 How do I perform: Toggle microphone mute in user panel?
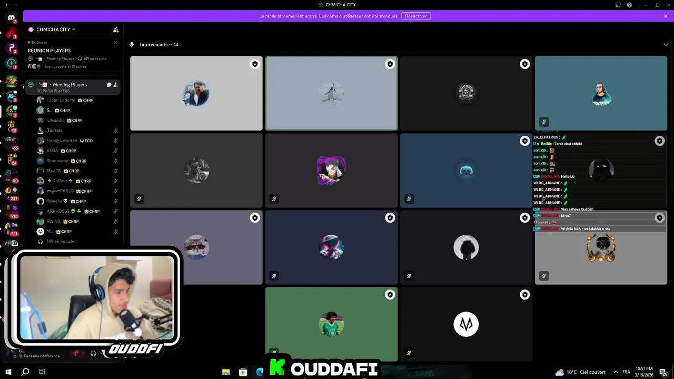coord(76,353)
